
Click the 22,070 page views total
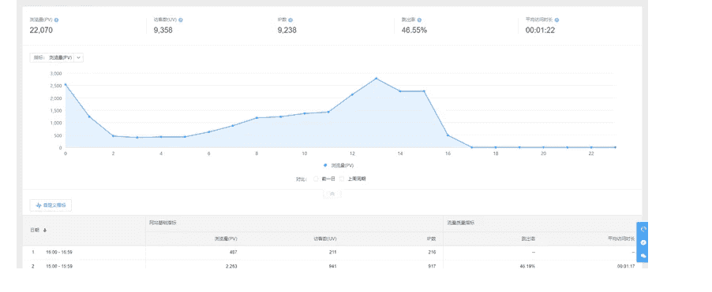(x=42, y=31)
